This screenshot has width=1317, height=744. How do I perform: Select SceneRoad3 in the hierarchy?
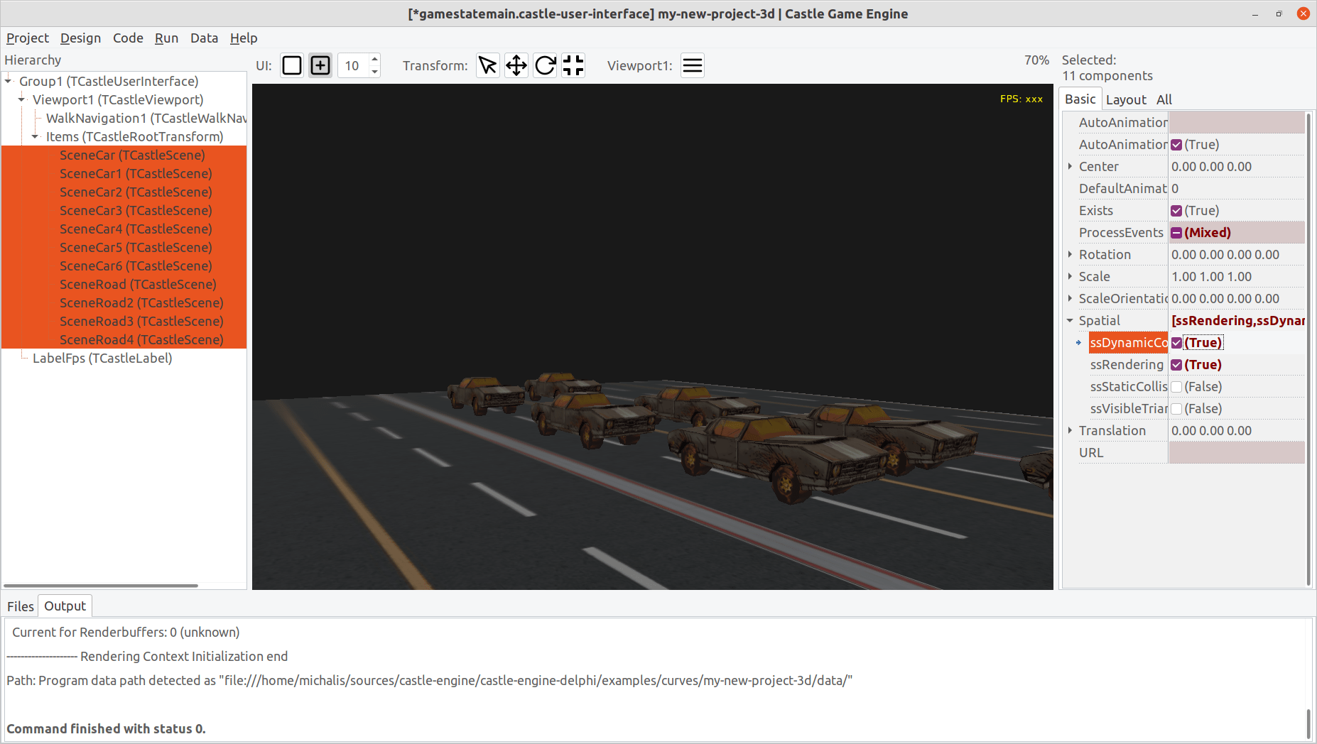coord(141,321)
